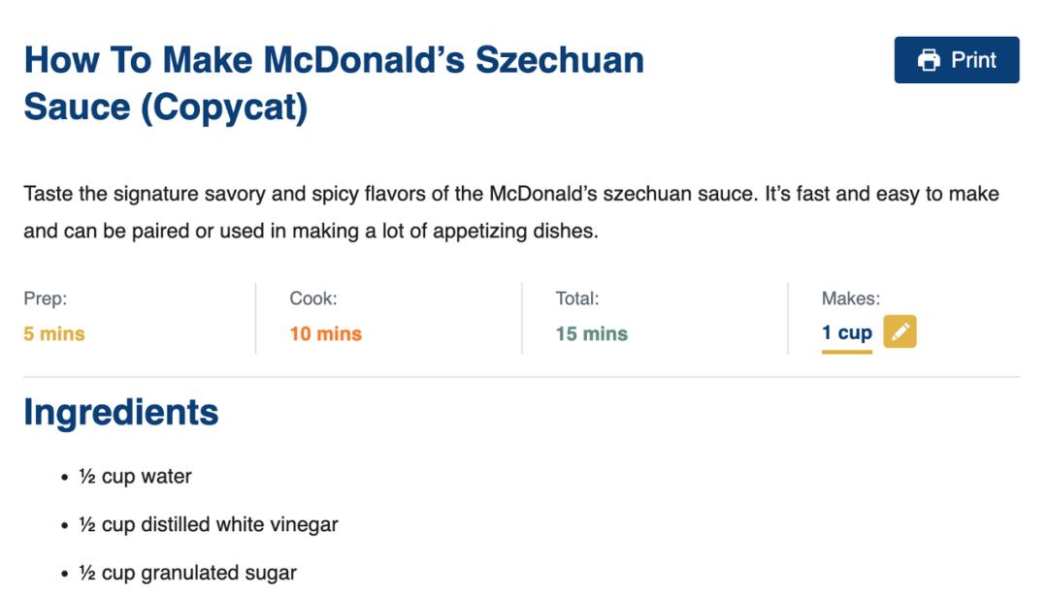Click the '10 mins' cook time
The image size is (1048, 594).
tap(325, 333)
